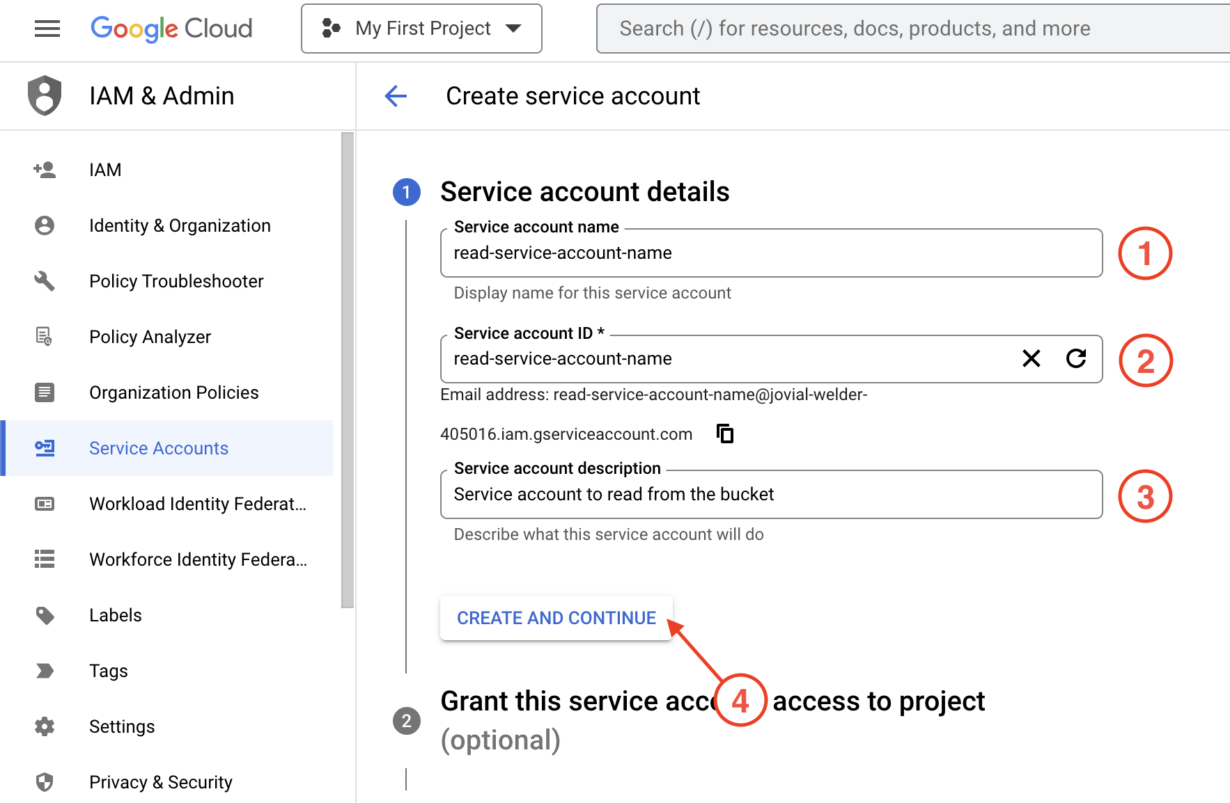
Task: Click the step 1 circle indicator
Action: [x=407, y=192]
